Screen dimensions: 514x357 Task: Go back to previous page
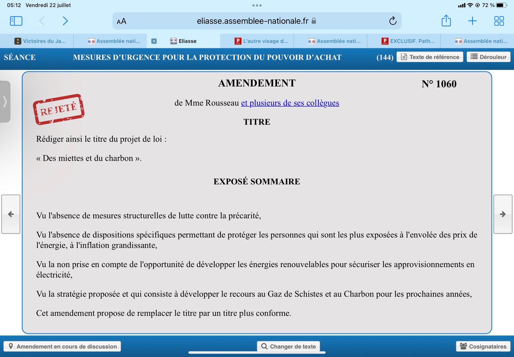[42, 21]
